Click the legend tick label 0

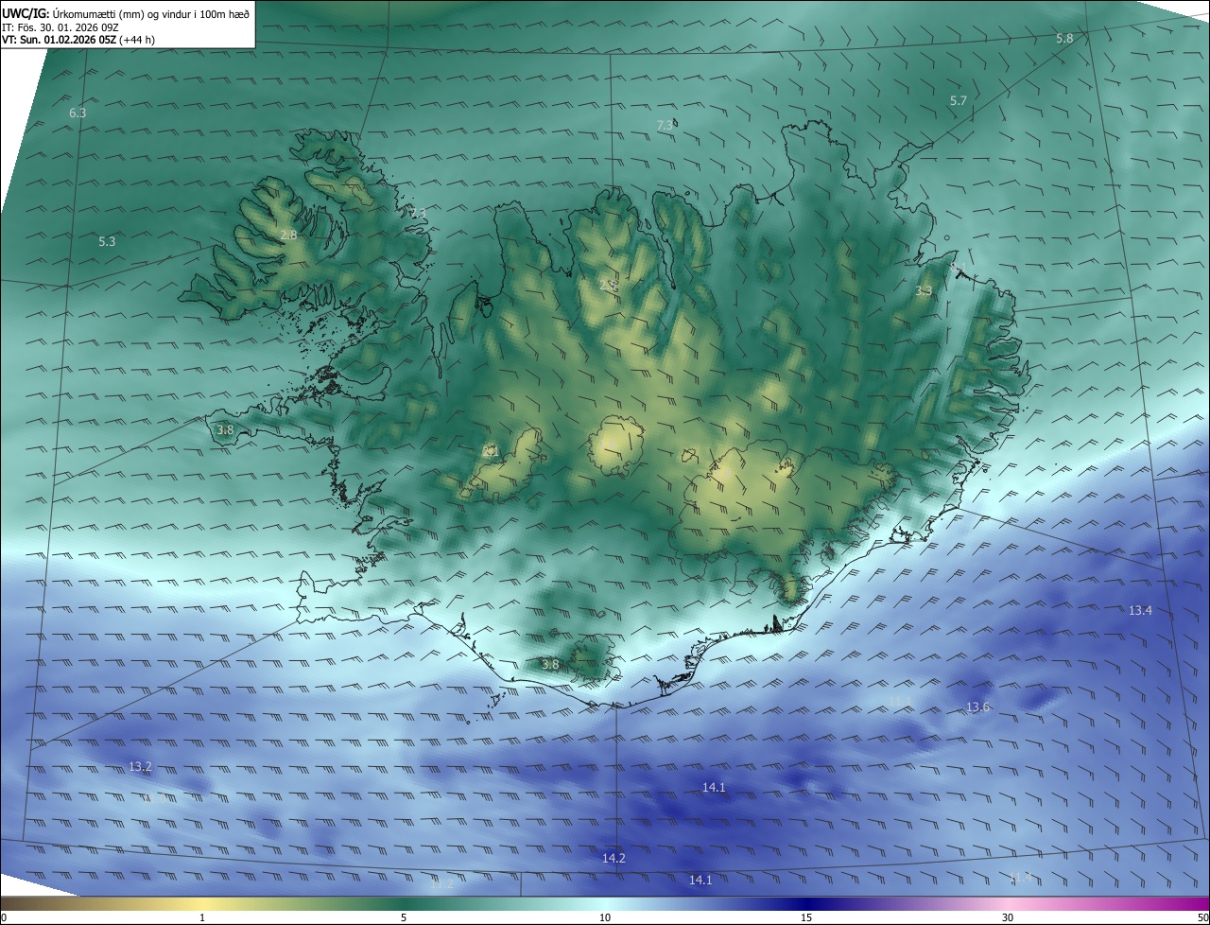click(4, 917)
